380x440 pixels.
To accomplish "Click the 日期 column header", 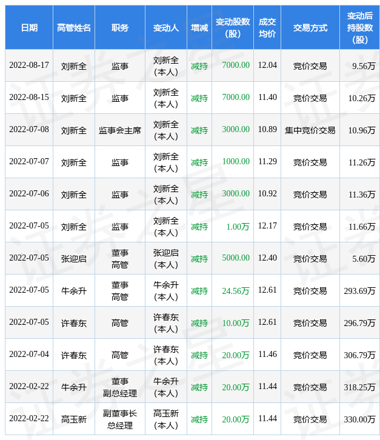I will pyautogui.click(x=29, y=28).
